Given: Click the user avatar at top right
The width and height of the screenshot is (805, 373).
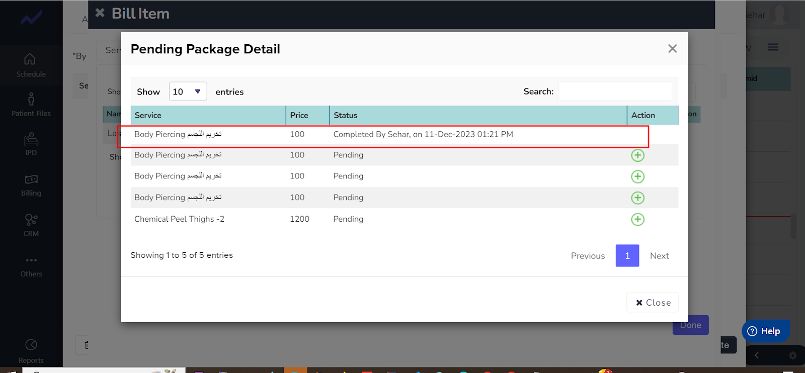Looking at the screenshot, I should pos(780,15).
